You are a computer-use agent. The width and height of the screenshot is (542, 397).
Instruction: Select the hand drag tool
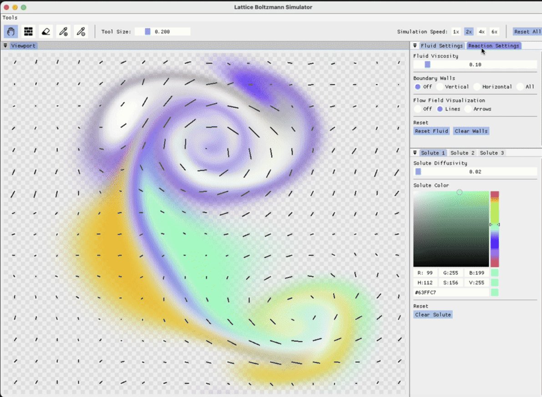click(11, 31)
